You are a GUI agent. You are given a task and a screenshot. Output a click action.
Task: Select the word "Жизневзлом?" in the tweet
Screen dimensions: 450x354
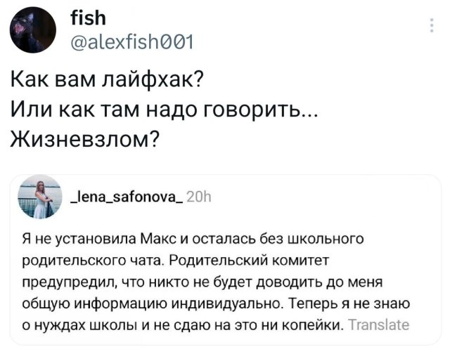84,140
